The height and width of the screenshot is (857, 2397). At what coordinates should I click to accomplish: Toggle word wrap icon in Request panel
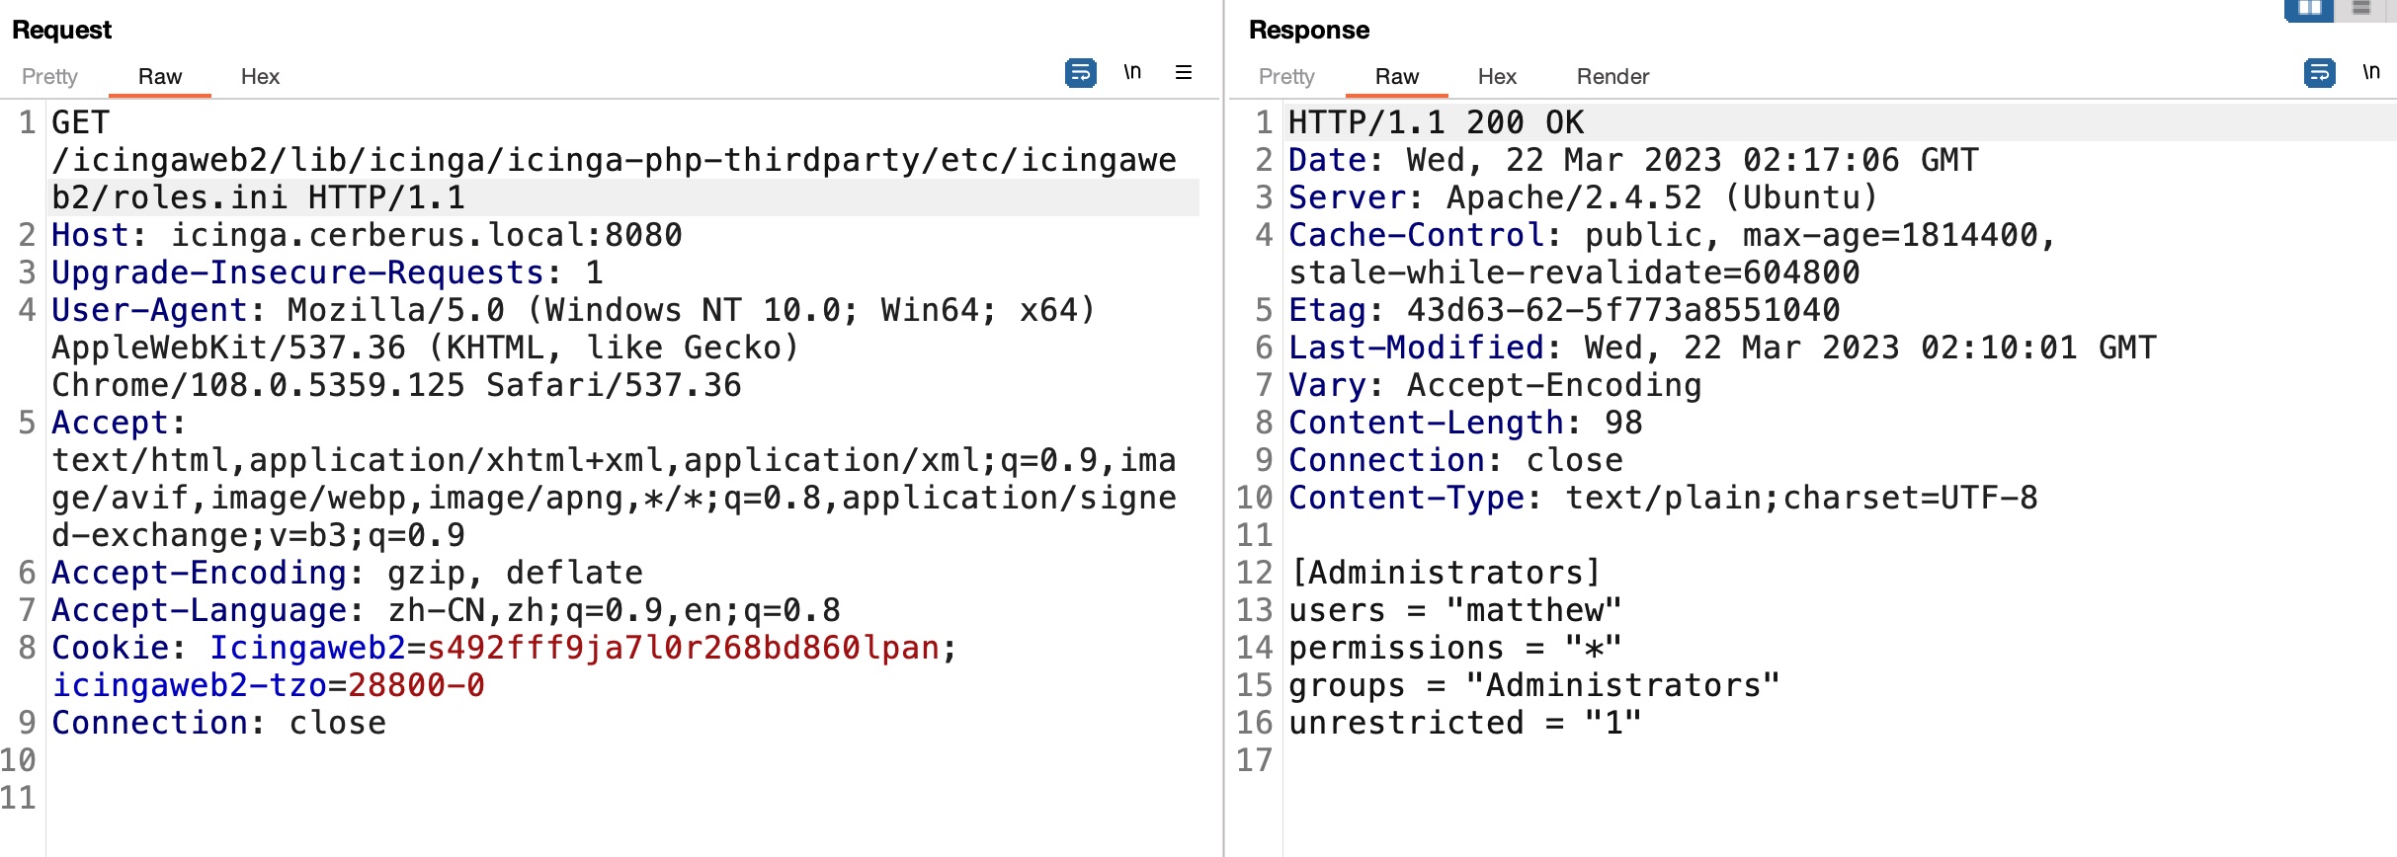point(1080,73)
